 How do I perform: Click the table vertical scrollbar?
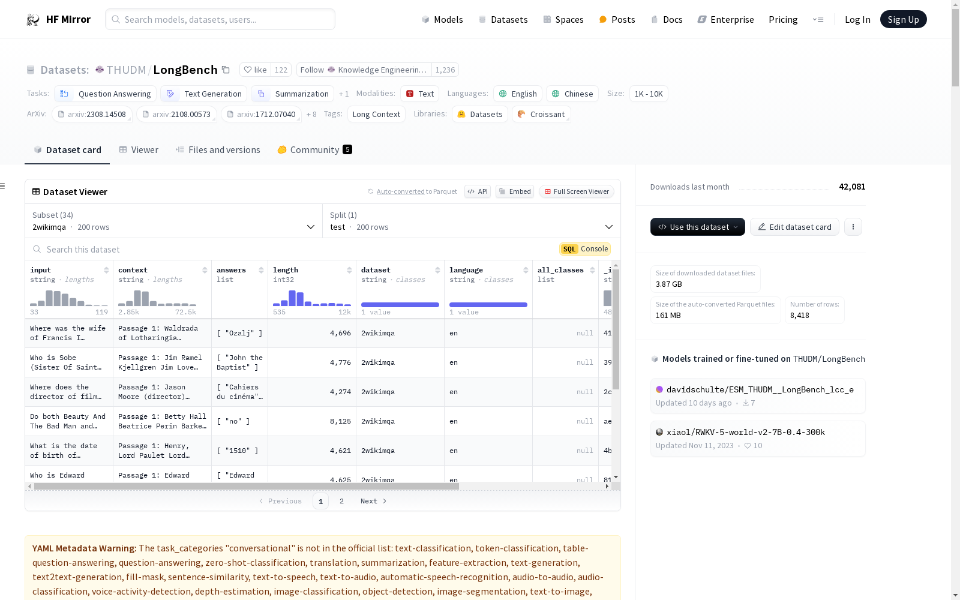click(x=616, y=329)
